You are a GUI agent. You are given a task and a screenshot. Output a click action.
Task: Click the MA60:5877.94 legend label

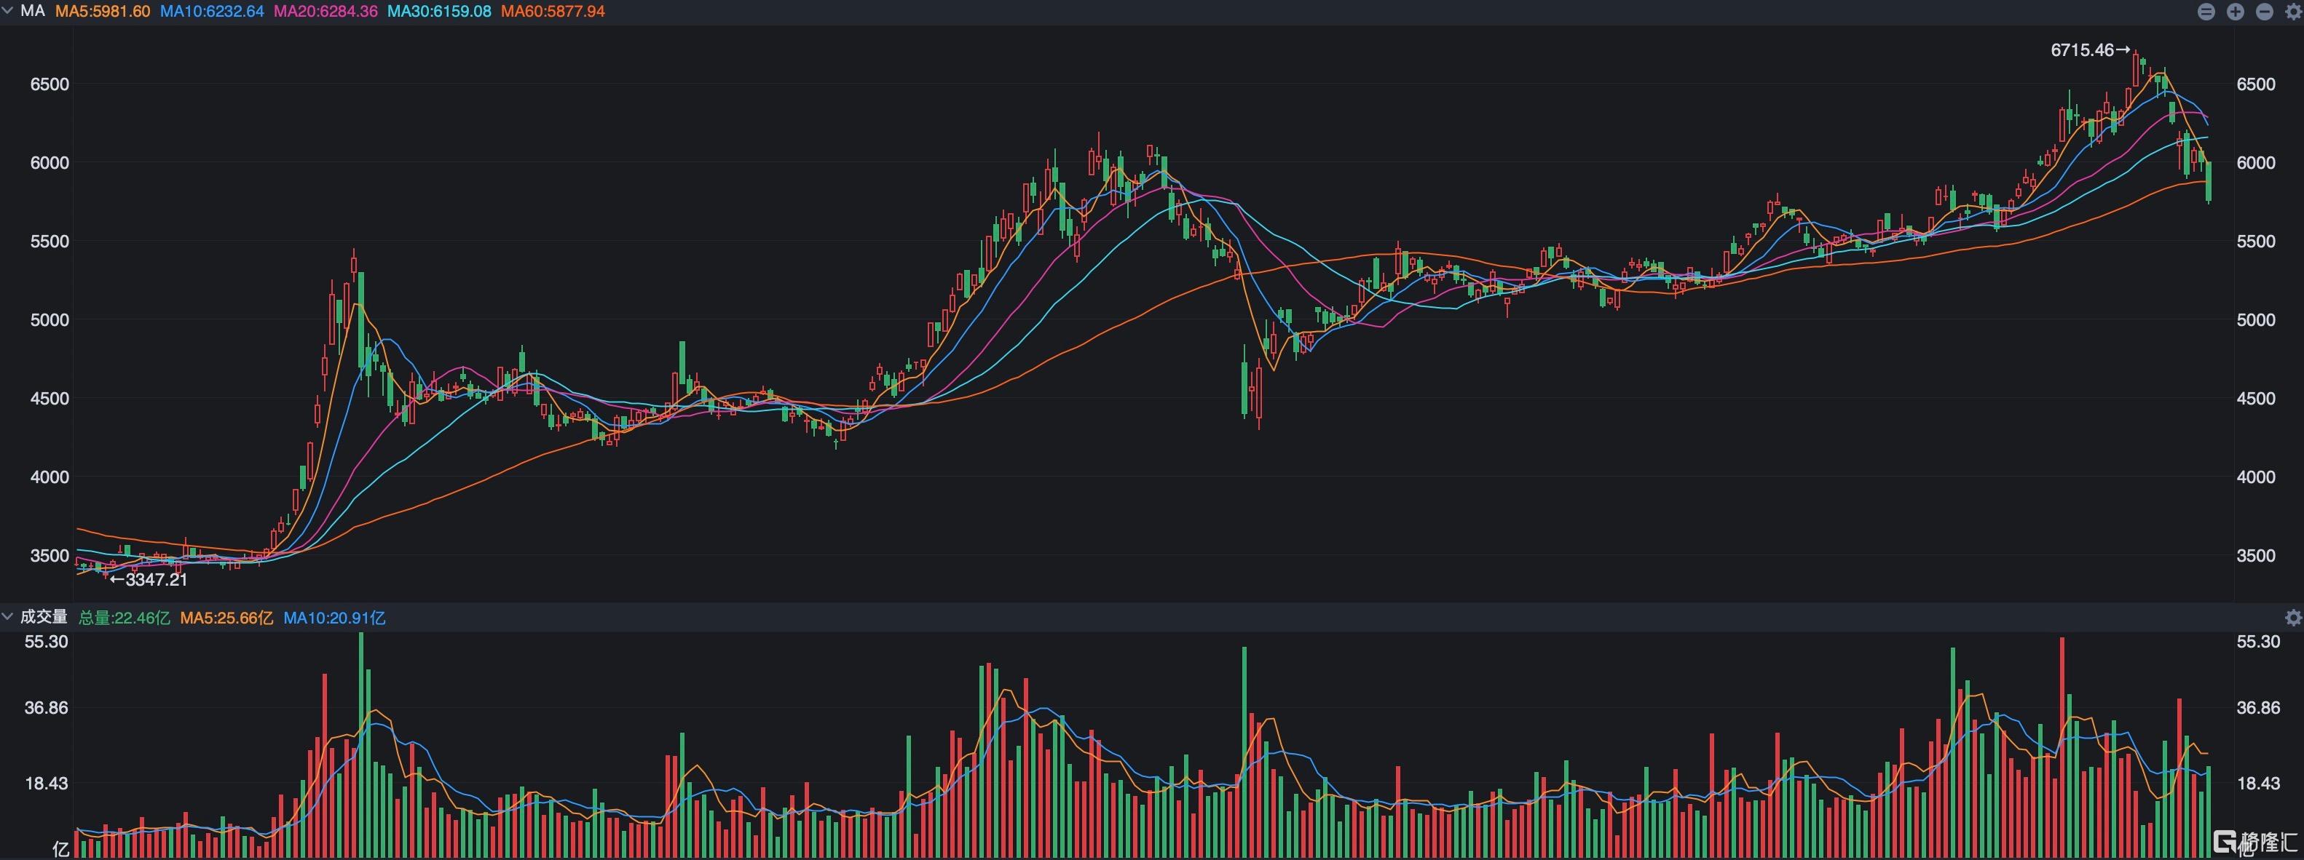point(553,12)
